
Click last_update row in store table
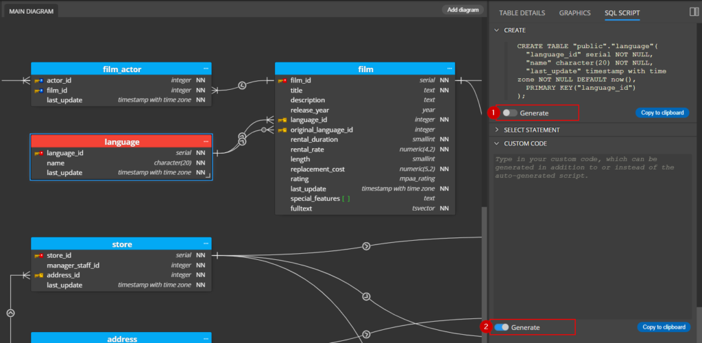[121, 285]
